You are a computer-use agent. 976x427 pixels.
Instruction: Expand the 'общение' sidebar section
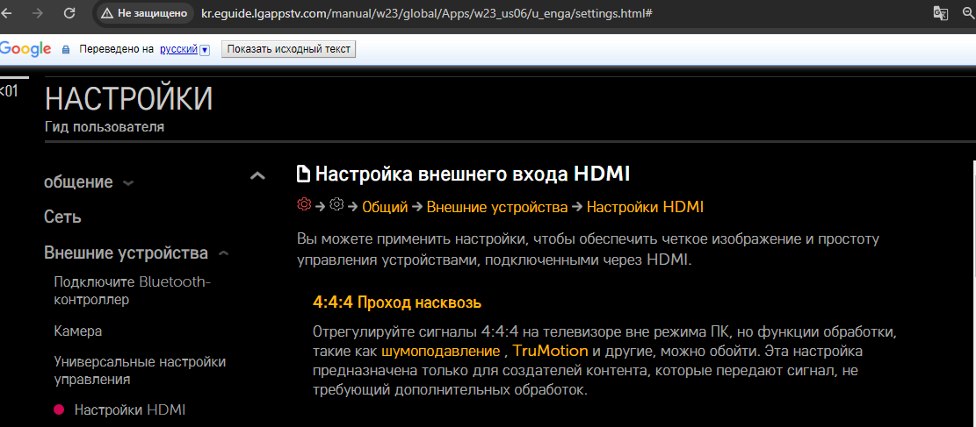tap(128, 183)
